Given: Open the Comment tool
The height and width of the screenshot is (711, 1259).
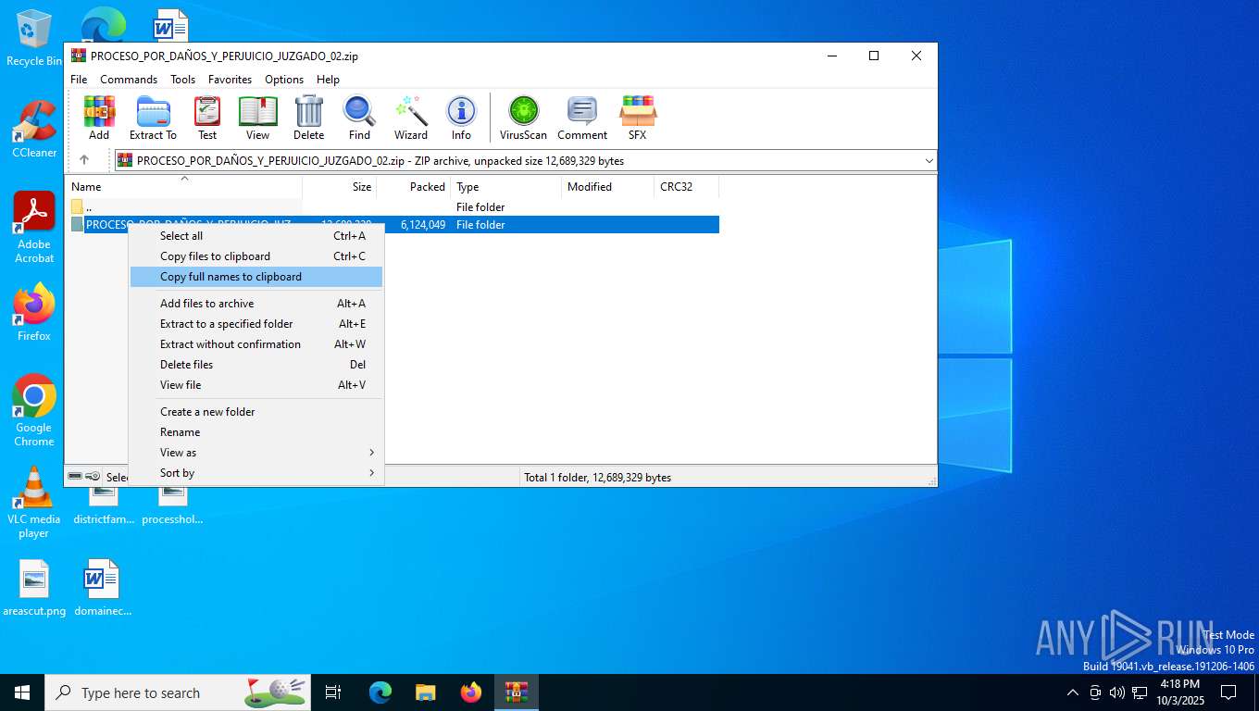Looking at the screenshot, I should click(x=582, y=118).
